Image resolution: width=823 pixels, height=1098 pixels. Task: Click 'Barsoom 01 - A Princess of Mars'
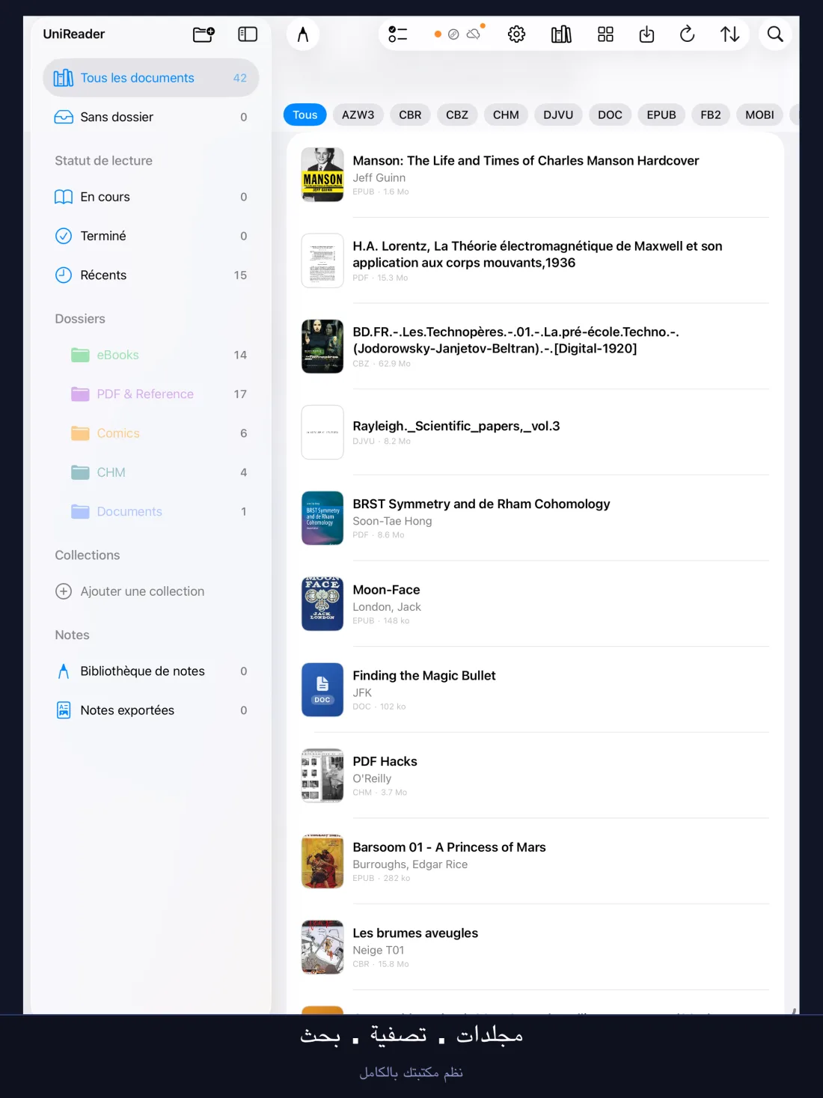[x=449, y=847]
